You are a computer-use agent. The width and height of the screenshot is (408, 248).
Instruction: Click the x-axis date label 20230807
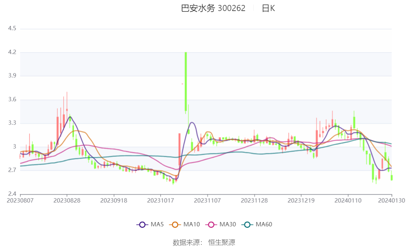pyautogui.click(x=20, y=200)
